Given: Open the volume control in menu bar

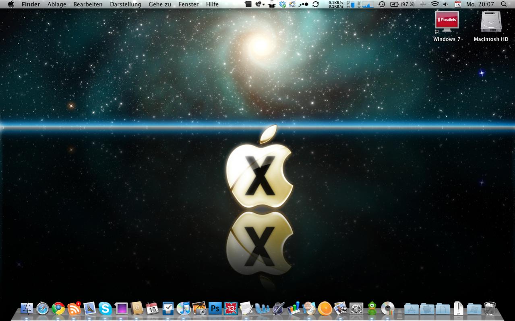Looking at the screenshot, I should (446, 4).
